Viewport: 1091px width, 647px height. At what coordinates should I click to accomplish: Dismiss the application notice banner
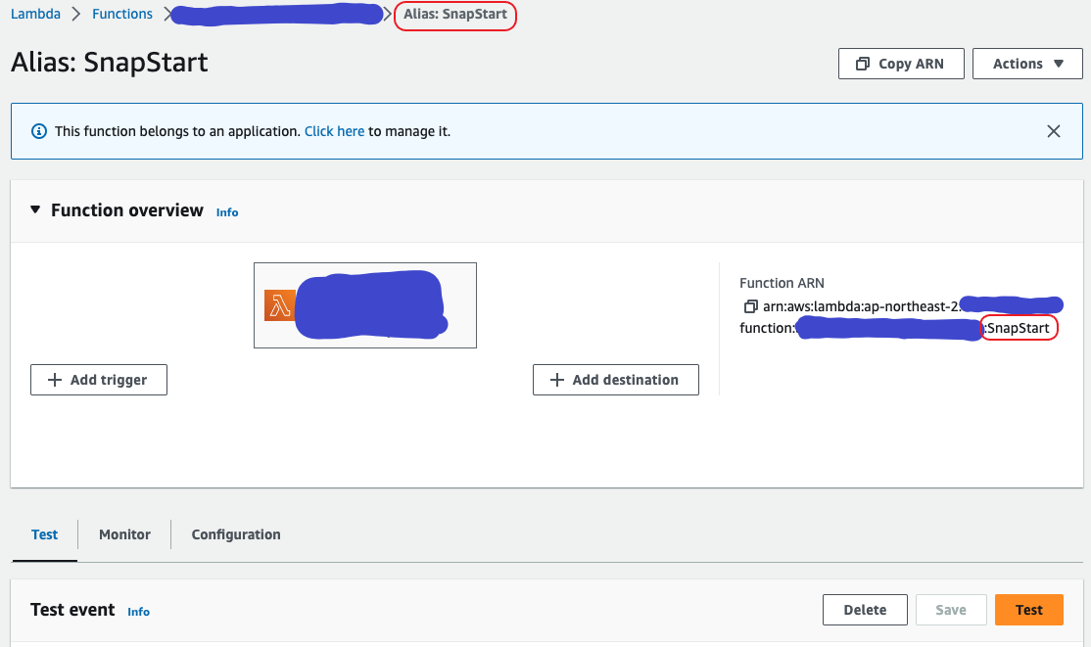pyautogui.click(x=1053, y=131)
